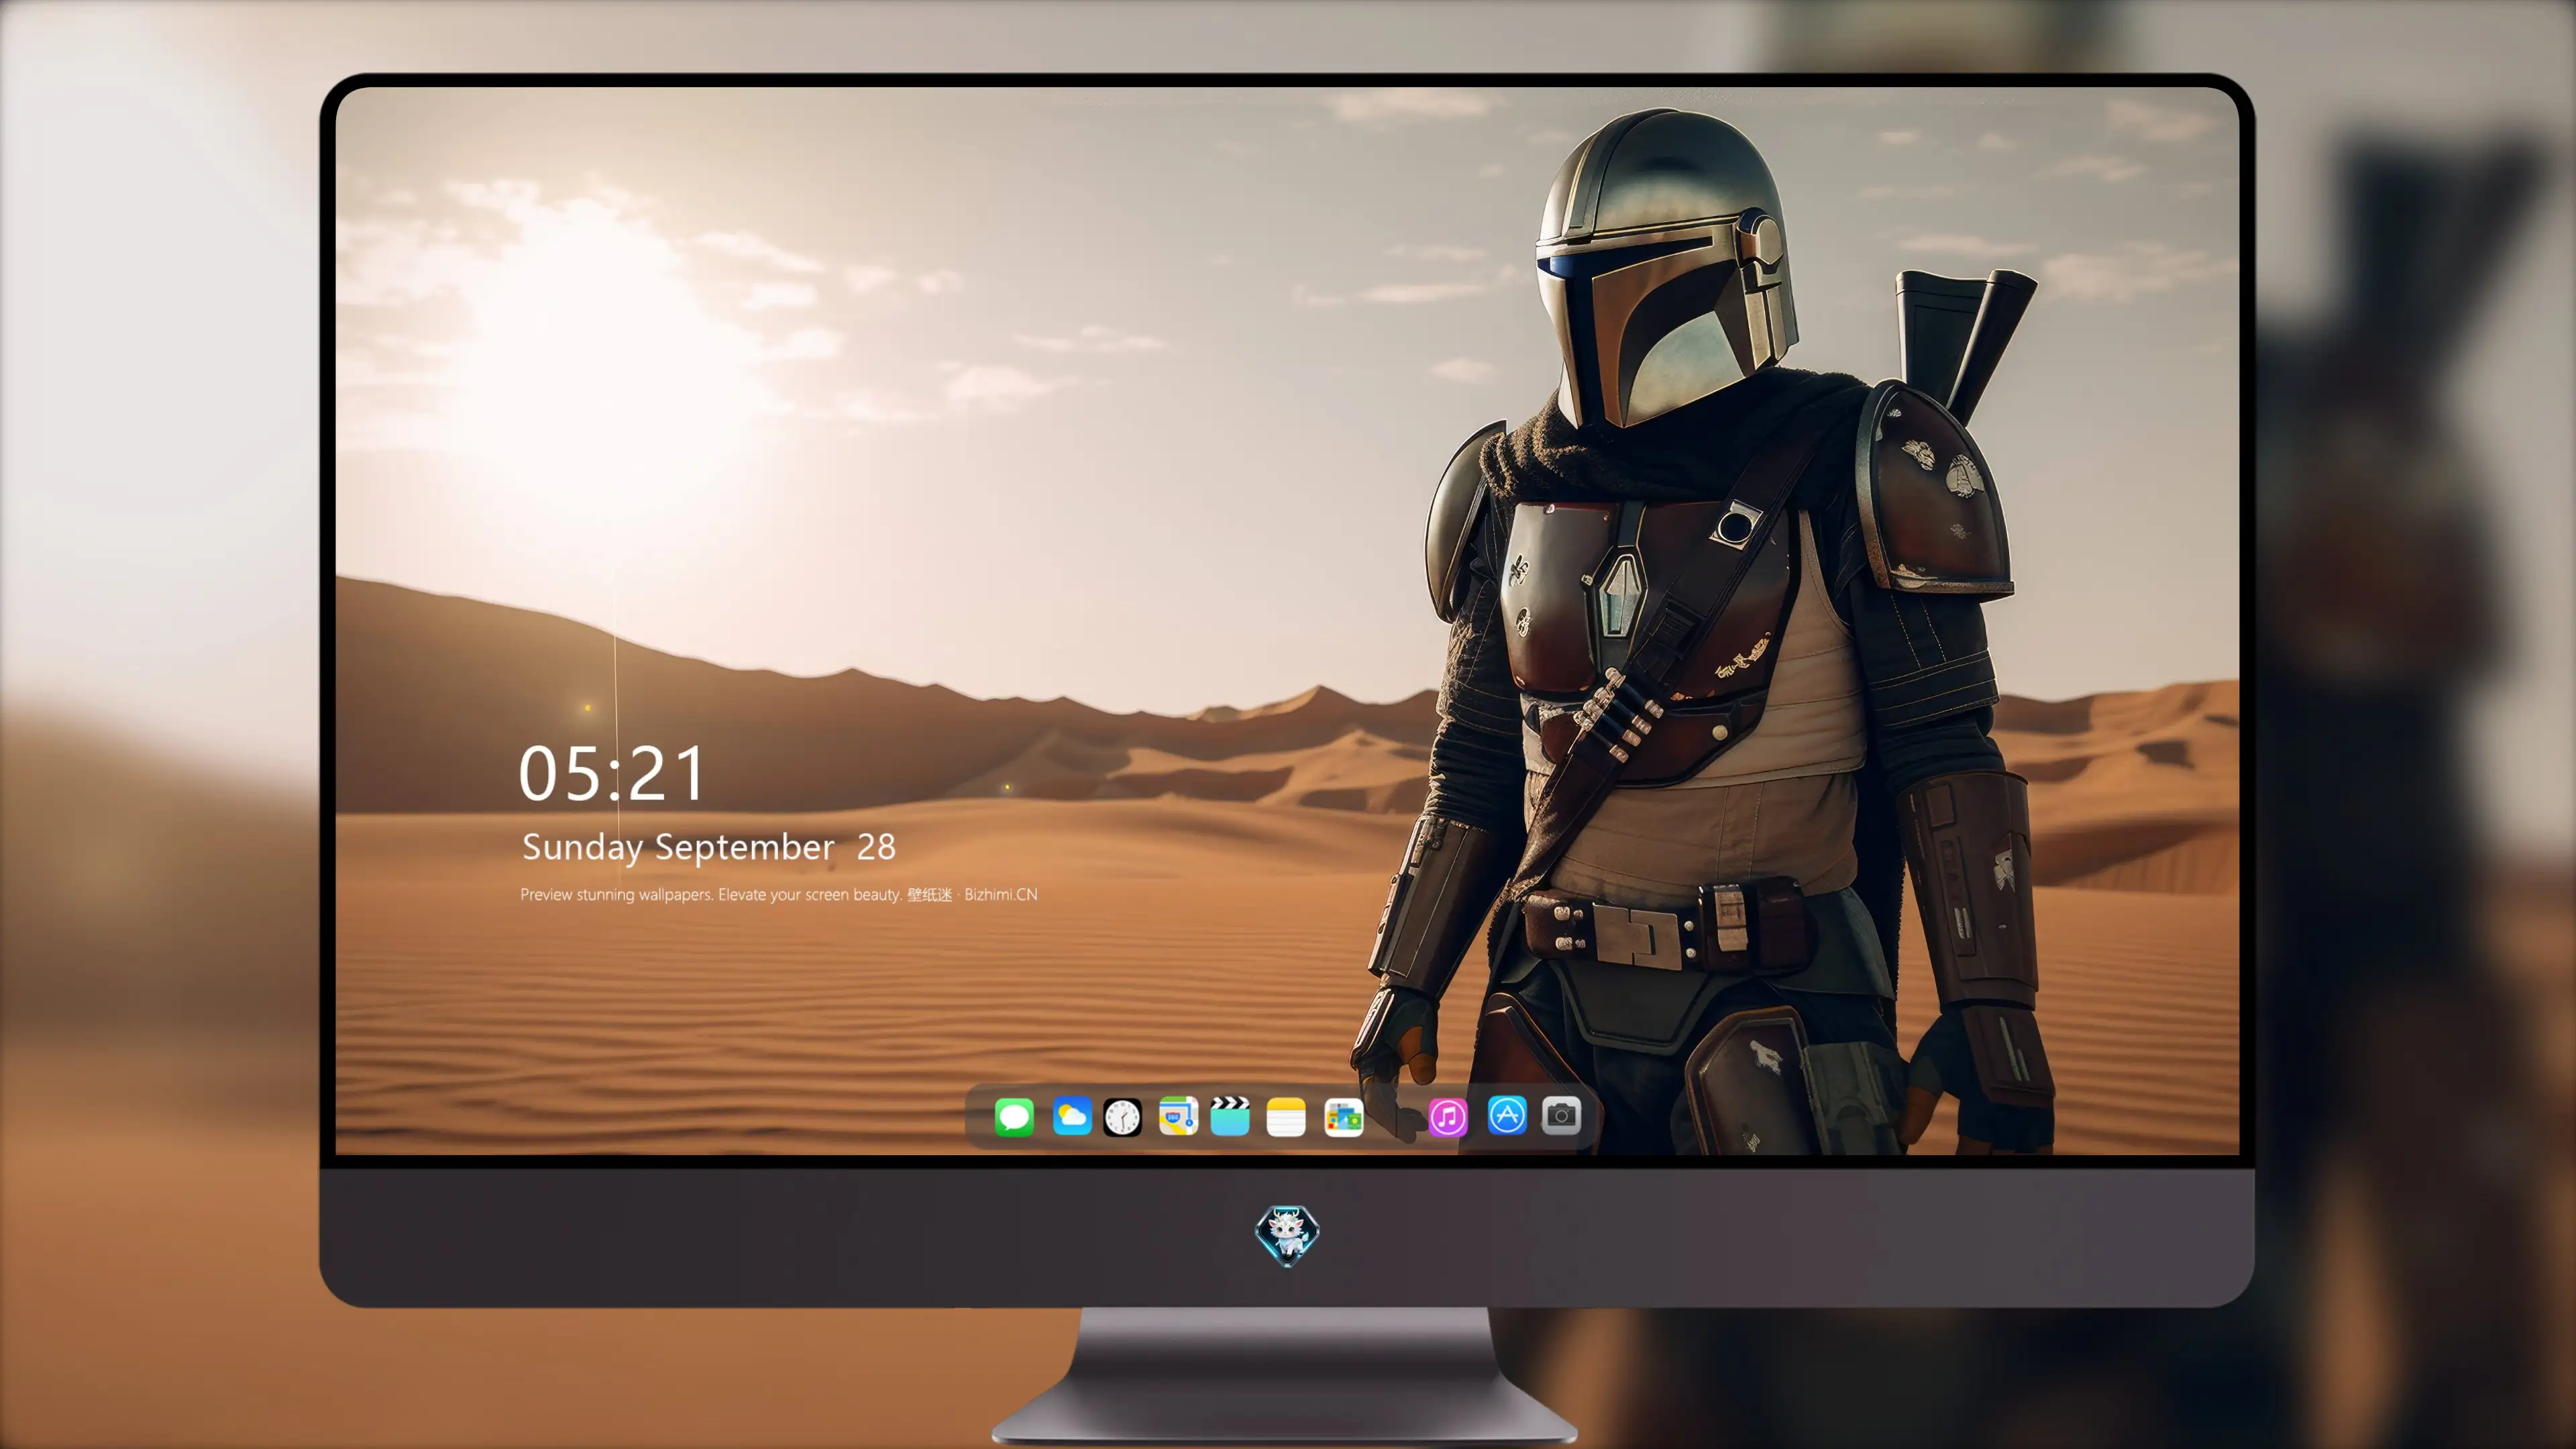Open the Videos clapperboard app

pyautogui.click(x=1230, y=1116)
